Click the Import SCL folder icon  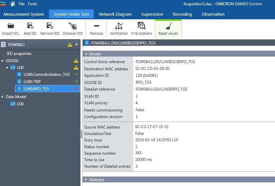(x=10, y=26)
